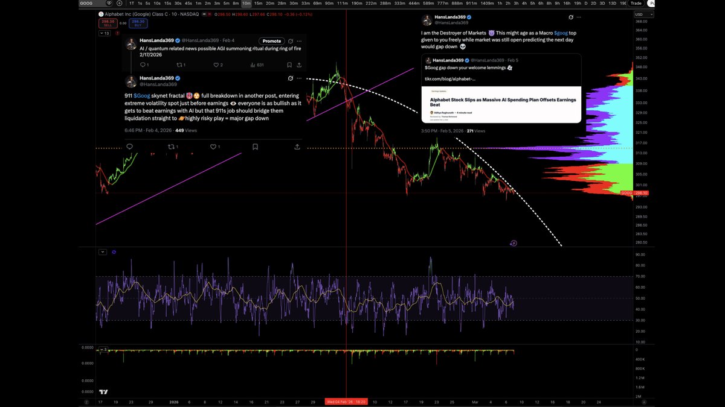Click the retweet icon on AGI ritual tweet

(178, 65)
